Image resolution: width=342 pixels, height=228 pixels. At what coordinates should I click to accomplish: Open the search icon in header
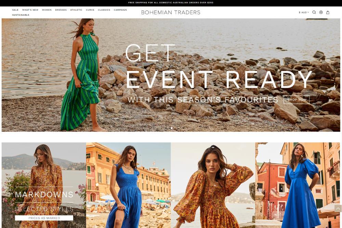point(314,12)
